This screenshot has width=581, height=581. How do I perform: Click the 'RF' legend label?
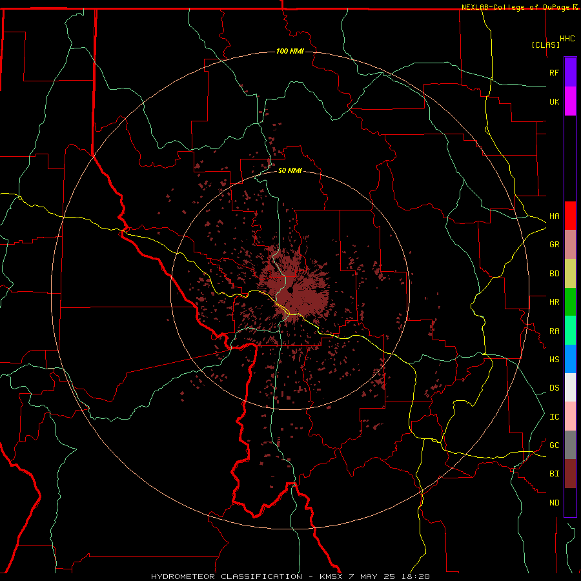point(554,72)
